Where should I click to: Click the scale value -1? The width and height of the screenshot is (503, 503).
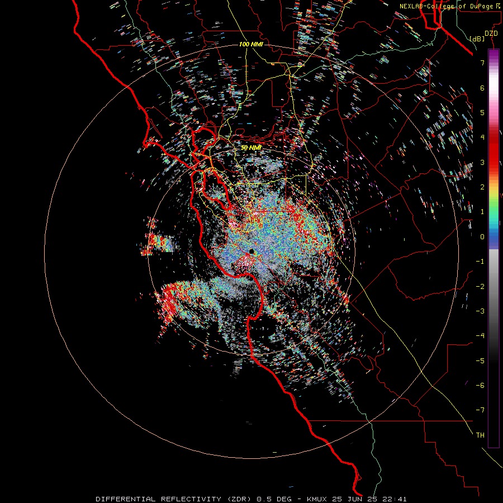pos(480,262)
